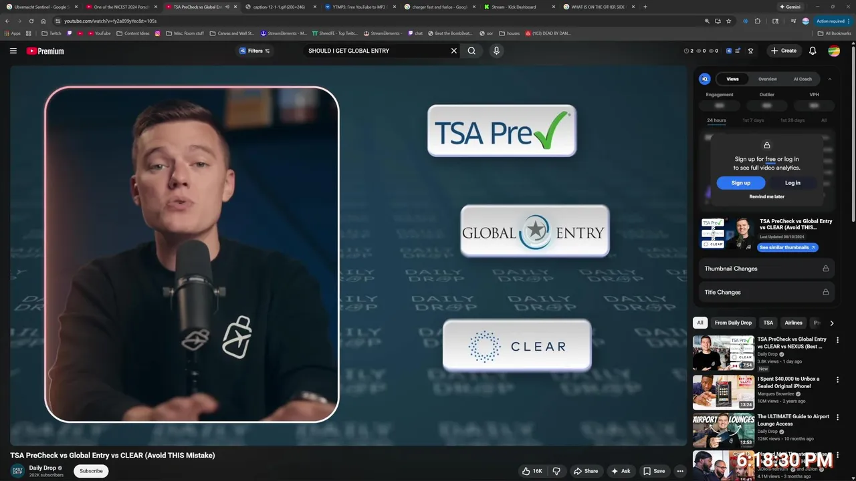Image resolution: width=856 pixels, height=481 pixels.
Task: Select the 1st 7 days time range
Action: tap(753, 120)
